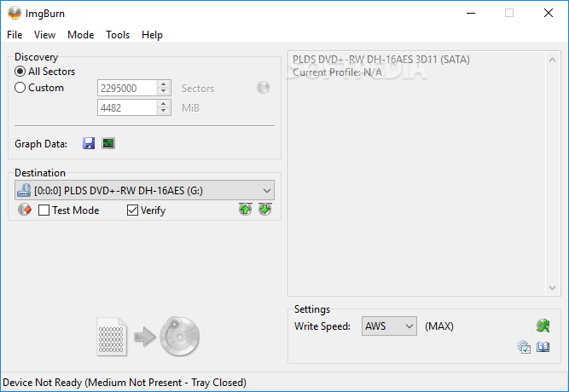The image size is (569, 392).
Task: Save graph data with the floppy disk icon
Action: click(89, 143)
